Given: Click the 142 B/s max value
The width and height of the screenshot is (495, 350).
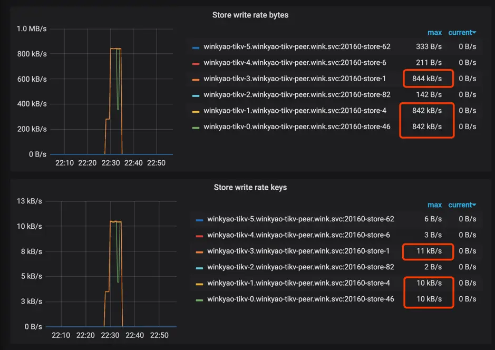Looking at the screenshot, I should [429, 95].
